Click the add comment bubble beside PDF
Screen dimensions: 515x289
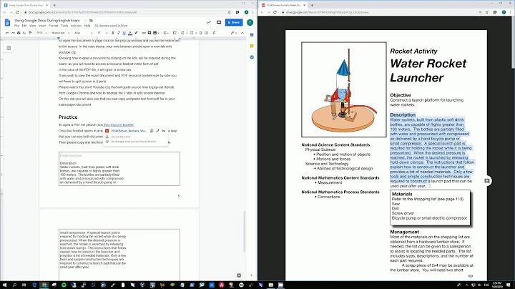coord(487,180)
